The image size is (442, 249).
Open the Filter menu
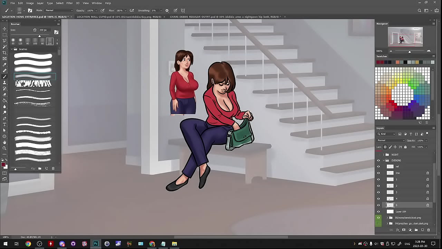tap(69, 3)
